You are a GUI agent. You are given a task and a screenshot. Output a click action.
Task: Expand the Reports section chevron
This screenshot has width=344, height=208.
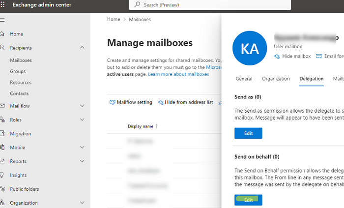(82, 161)
